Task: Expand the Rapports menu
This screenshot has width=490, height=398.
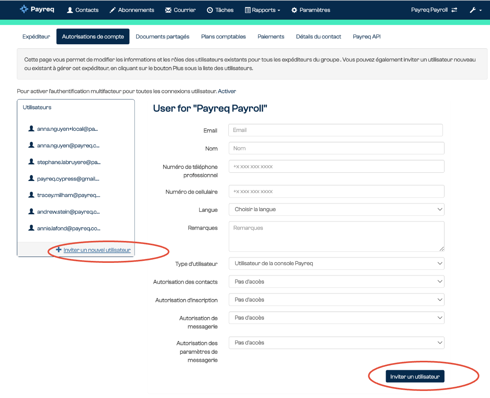Action: [x=262, y=10]
